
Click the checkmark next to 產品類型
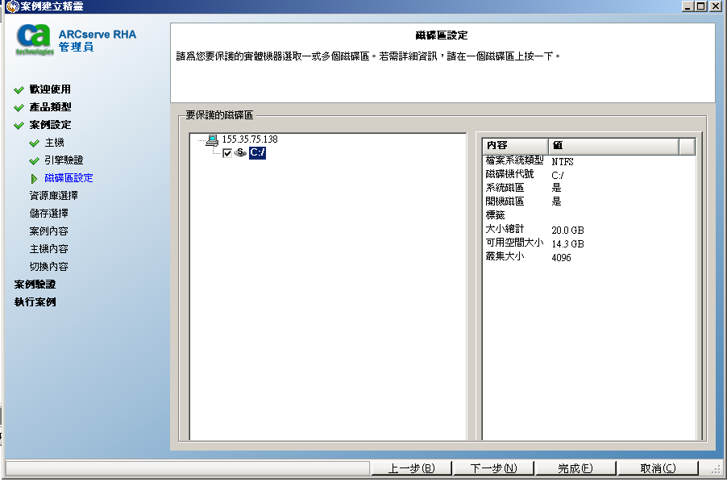click(x=19, y=108)
